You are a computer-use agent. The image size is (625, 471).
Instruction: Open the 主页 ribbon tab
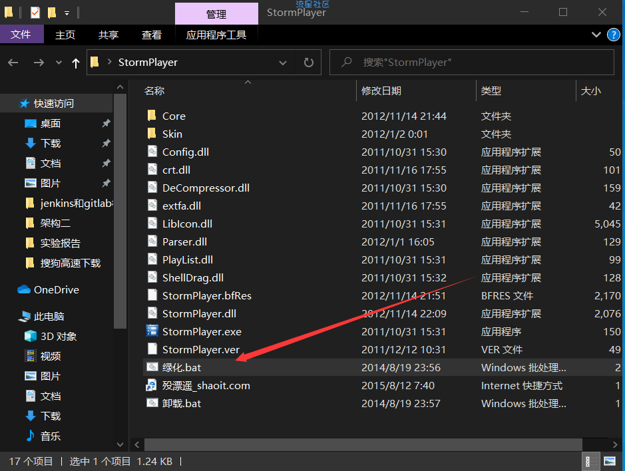click(65, 35)
